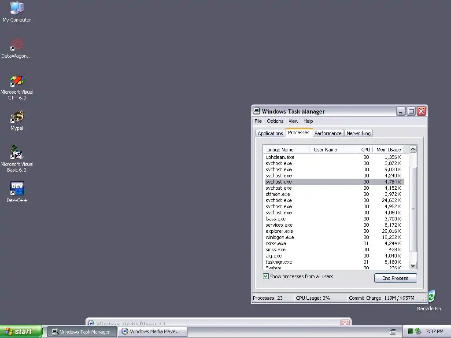Viewport: 451px width, 338px height.
Task: Click the Task Manager title bar icon
Action: point(257,111)
